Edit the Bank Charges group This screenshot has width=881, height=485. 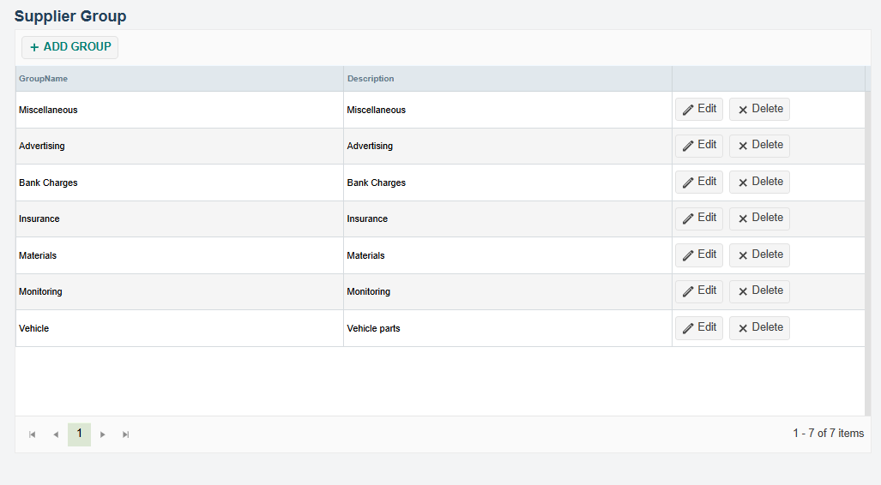pyautogui.click(x=698, y=183)
